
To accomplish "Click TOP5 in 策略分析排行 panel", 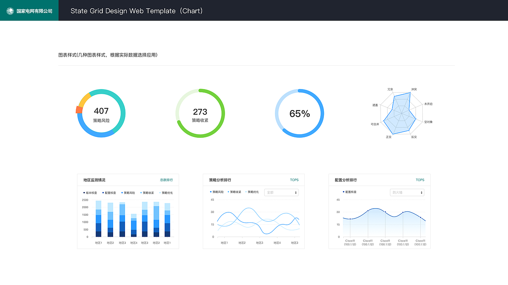I will tap(294, 180).
